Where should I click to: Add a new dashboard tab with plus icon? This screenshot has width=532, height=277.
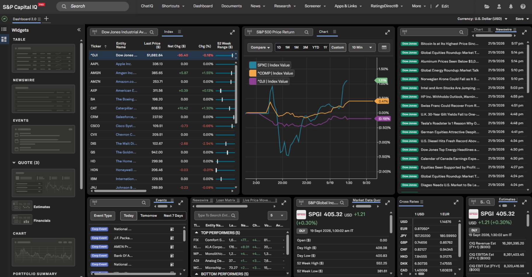click(x=46, y=19)
